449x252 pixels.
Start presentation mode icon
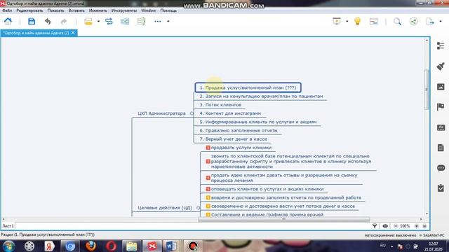tap(337, 22)
